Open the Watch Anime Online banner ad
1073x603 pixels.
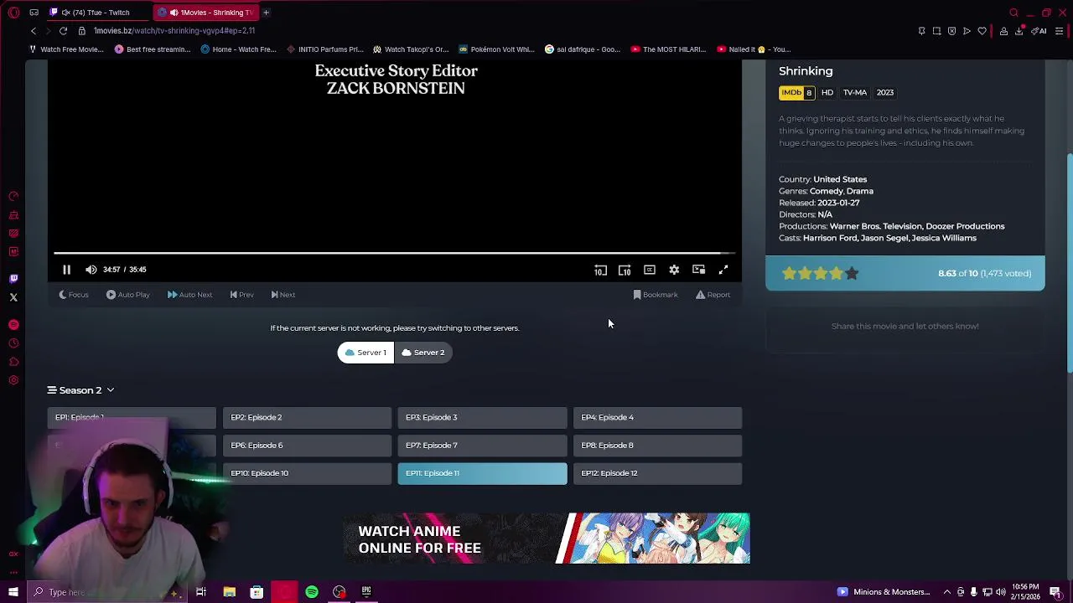click(547, 539)
